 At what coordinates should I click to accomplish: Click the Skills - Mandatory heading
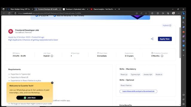128,69
